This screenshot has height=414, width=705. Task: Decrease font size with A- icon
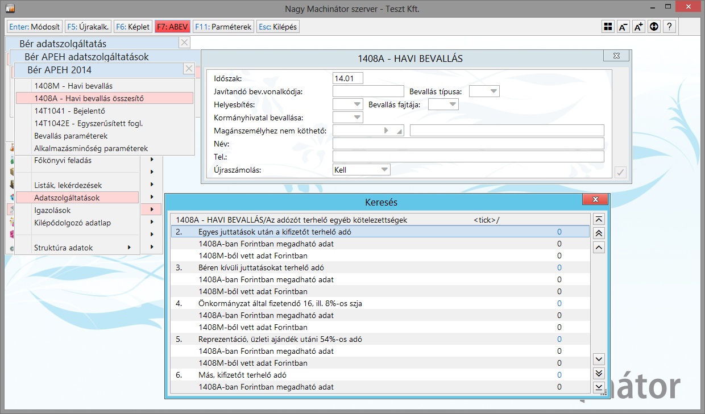pos(623,27)
